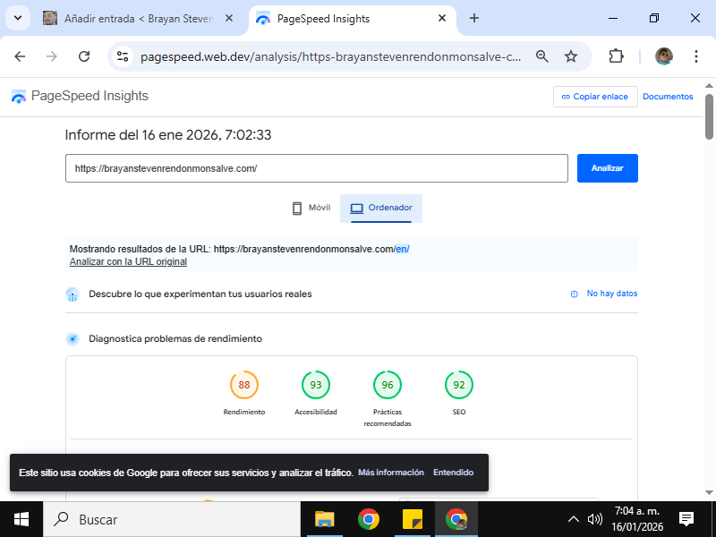Bookmark this page with the star icon

pos(571,56)
